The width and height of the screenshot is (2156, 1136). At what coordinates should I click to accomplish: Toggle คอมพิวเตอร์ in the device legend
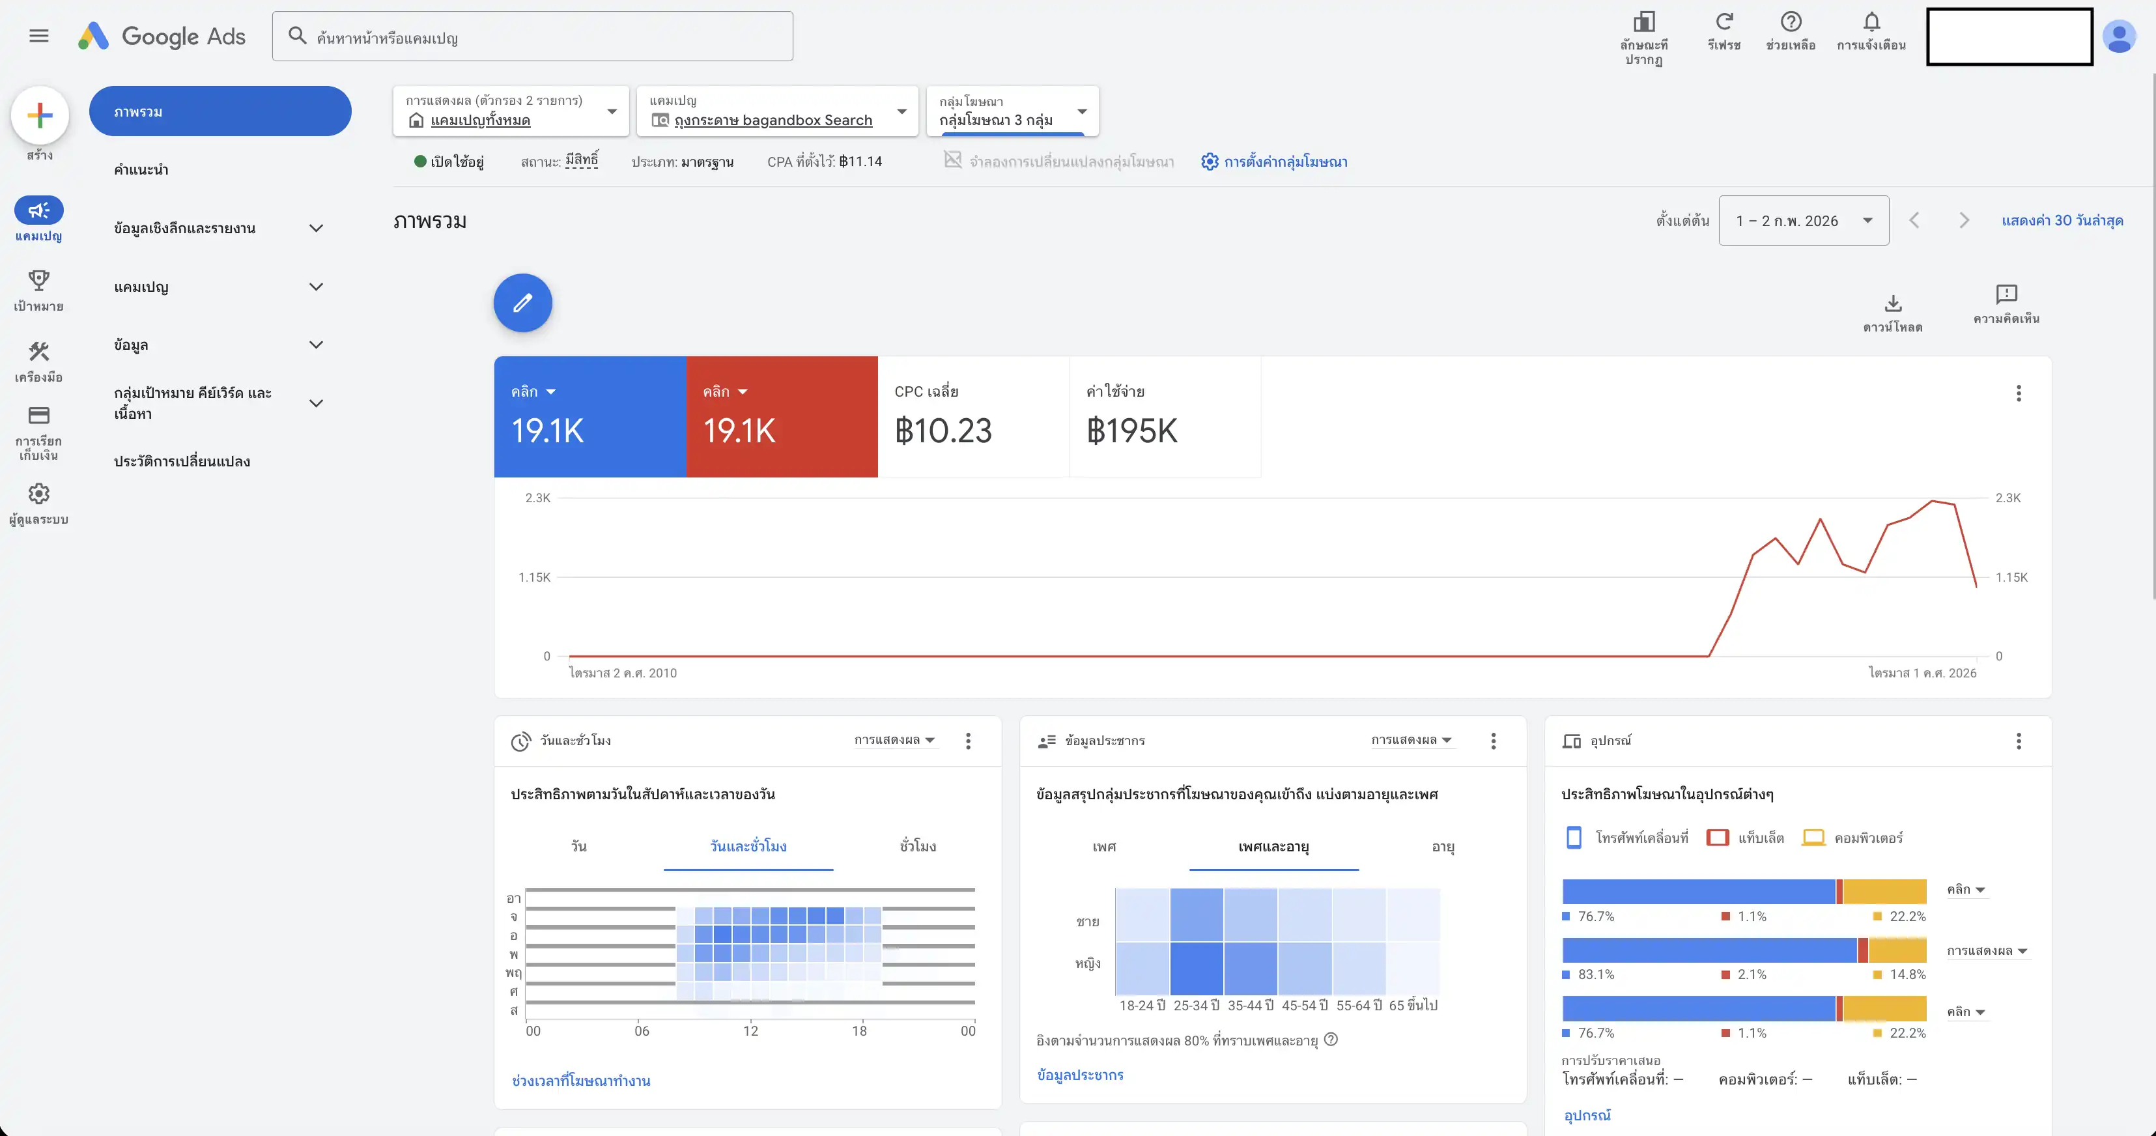tap(1854, 837)
